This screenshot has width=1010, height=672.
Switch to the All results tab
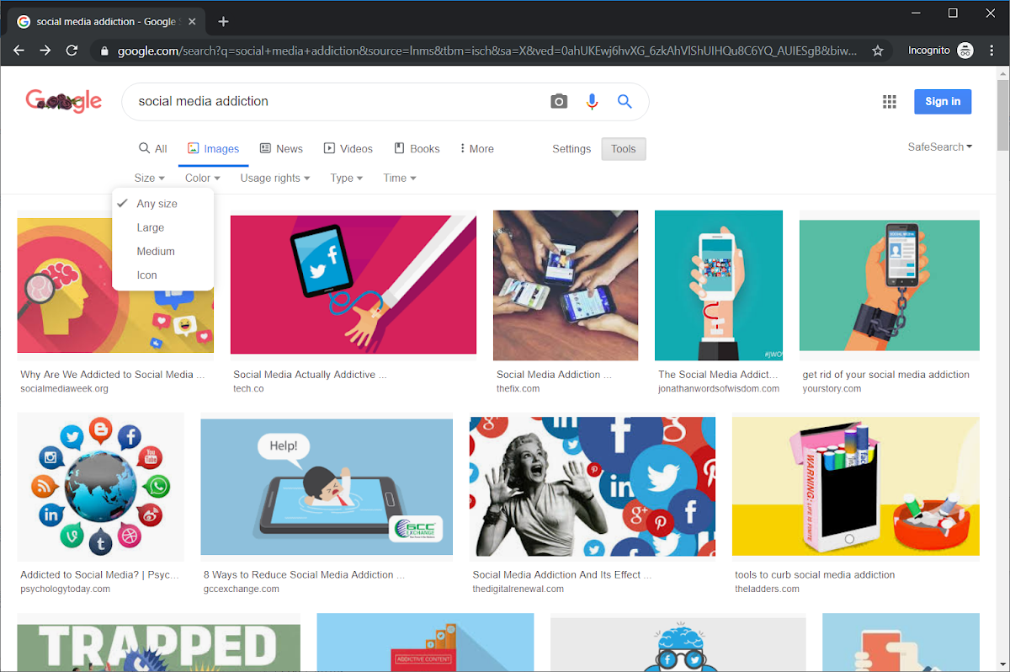coord(152,148)
